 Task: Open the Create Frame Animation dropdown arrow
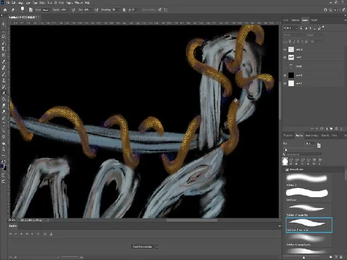click(157, 247)
